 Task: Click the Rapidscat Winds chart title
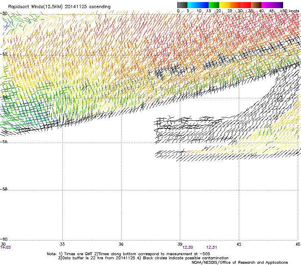59,7
